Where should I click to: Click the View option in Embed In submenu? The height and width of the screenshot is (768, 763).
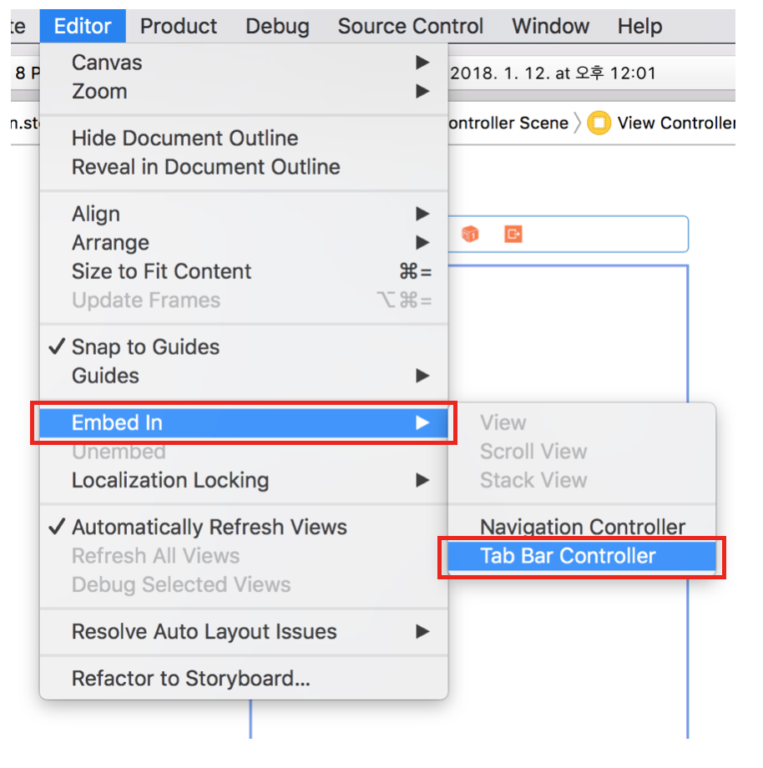click(x=582, y=422)
